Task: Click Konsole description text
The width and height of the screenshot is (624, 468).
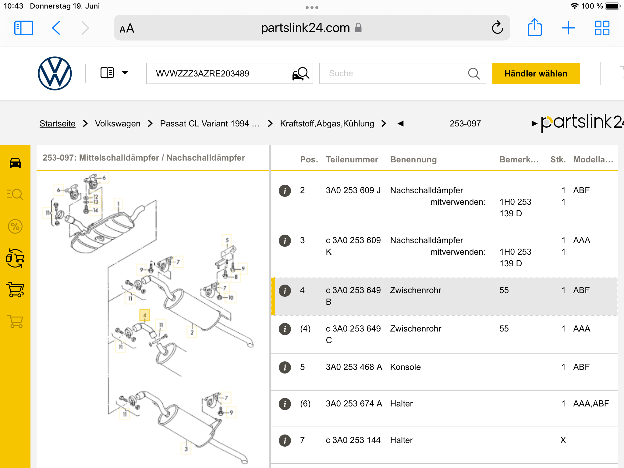Action: click(405, 367)
